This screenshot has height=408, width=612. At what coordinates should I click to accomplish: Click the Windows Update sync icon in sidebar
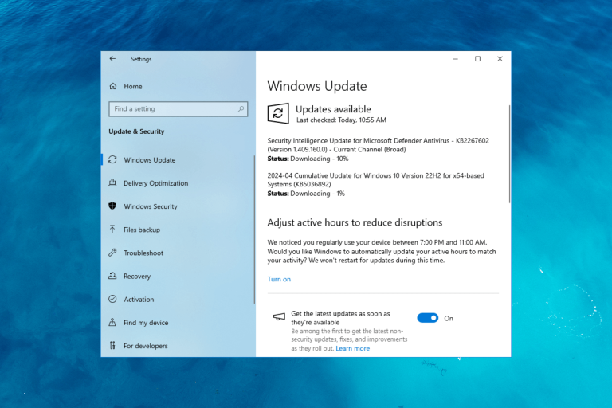[x=112, y=159]
